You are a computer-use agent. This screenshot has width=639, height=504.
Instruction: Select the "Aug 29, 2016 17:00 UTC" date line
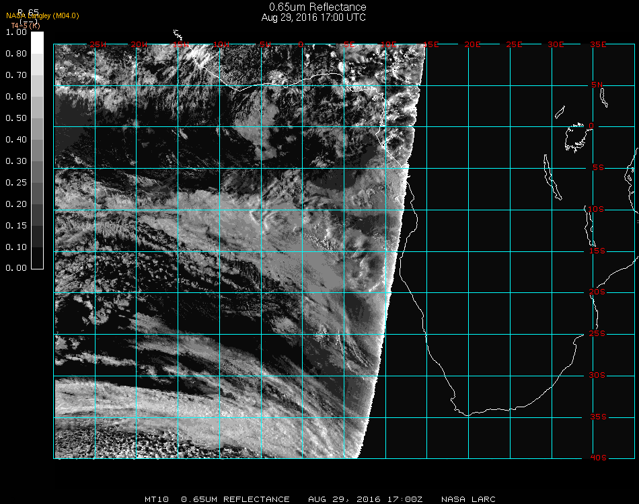pos(313,17)
